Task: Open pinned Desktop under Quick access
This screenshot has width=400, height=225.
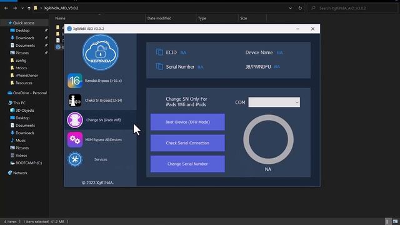Action: [x=22, y=31]
